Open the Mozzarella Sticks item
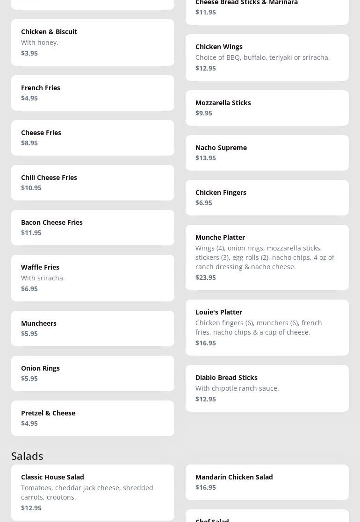The height and width of the screenshot is (522, 360). click(x=267, y=108)
